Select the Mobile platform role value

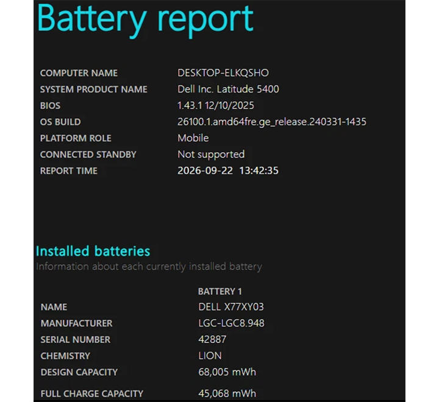(x=193, y=138)
